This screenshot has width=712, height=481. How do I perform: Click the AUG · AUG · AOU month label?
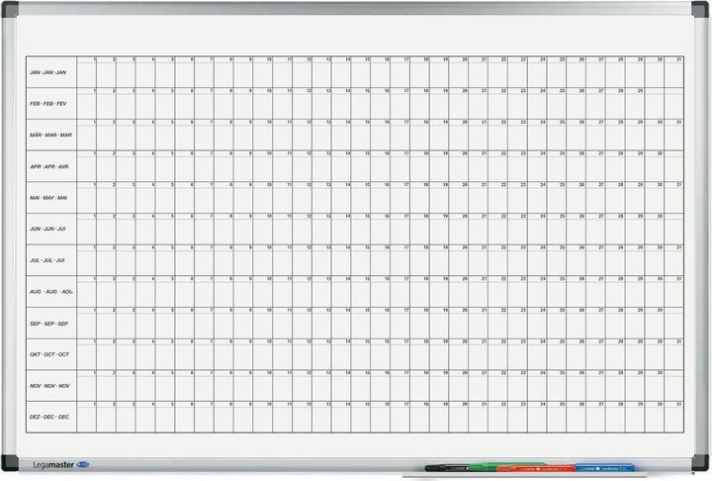[51, 292]
